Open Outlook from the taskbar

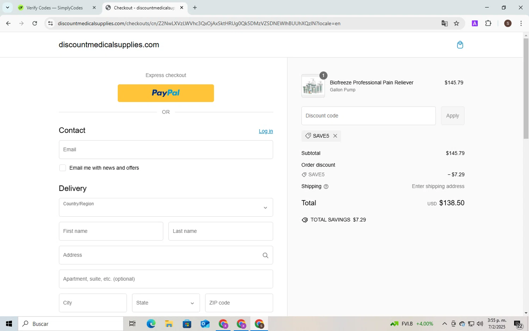(x=205, y=324)
